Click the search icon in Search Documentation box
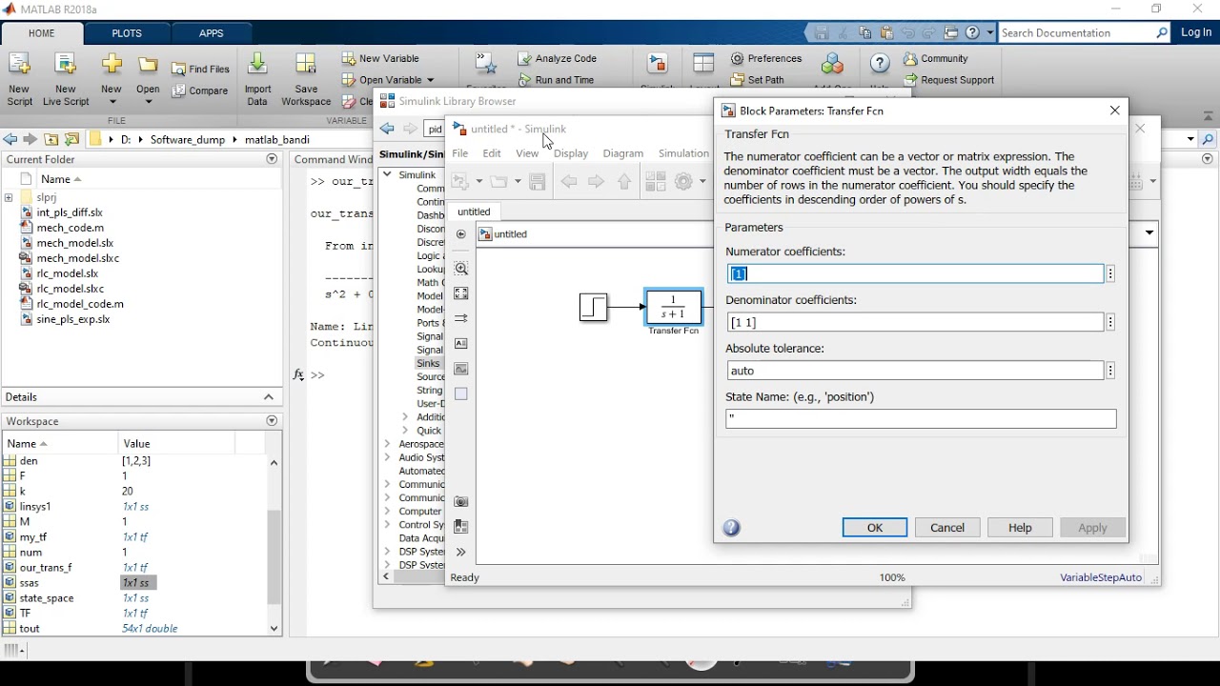The image size is (1220, 686). [1162, 32]
